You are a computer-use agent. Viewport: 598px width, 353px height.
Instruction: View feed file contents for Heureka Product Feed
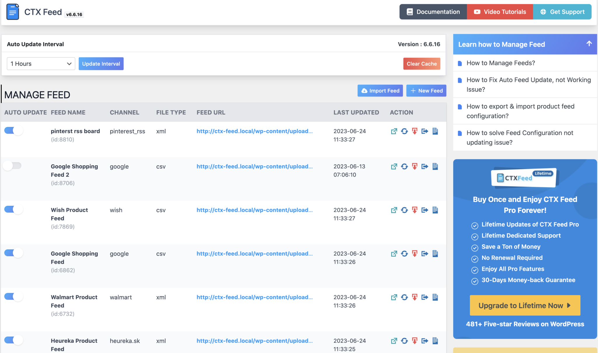coord(435,340)
